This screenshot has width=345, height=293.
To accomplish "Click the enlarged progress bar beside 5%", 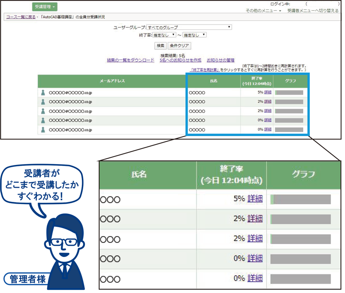I will (x=301, y=199).
